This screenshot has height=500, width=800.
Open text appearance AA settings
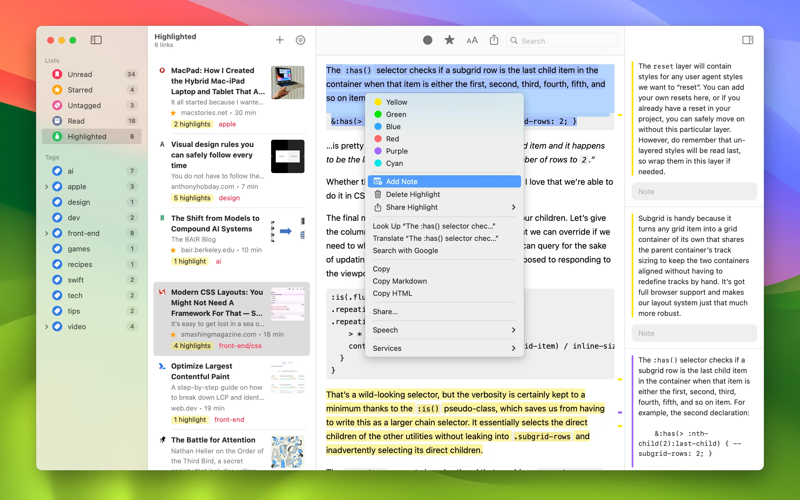[x=472, y=40]
